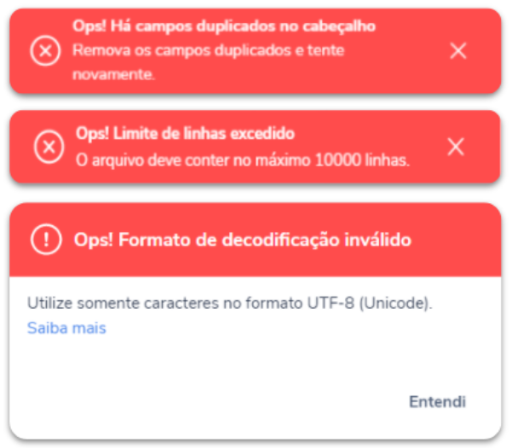Click the 'Ops! Limite de linhas excedido' heading
The height and width of the screenshot is (448, 512).
click(186, 134)
